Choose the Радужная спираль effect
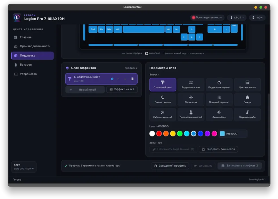 (219, 84)
